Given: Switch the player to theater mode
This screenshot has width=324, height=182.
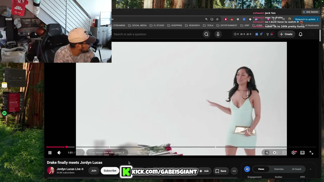Looking at the screenshot, I should click(302, 153).
